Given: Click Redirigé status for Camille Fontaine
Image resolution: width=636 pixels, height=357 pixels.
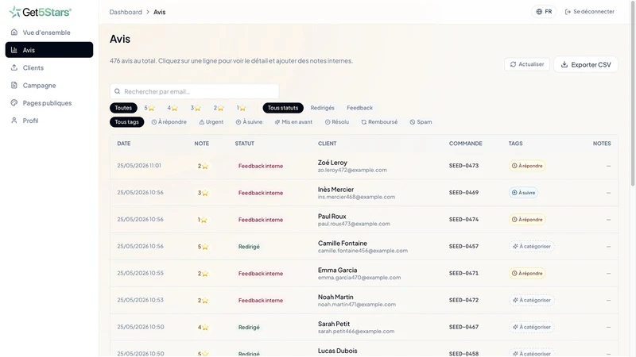Looking at the screenshot, I should (249, 247).
